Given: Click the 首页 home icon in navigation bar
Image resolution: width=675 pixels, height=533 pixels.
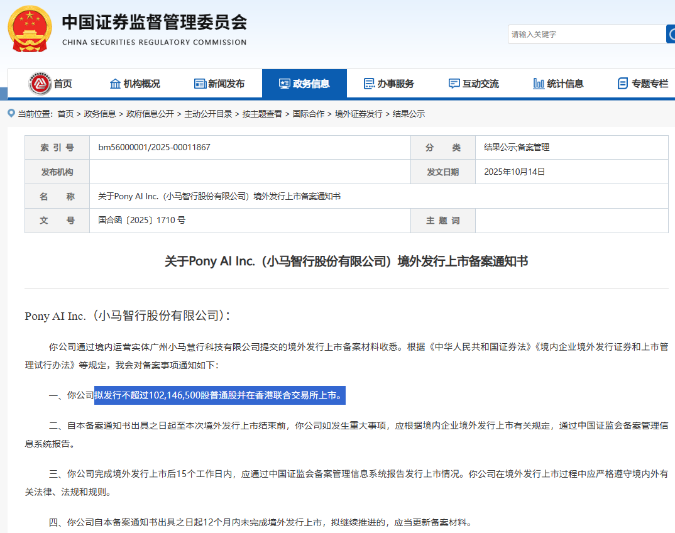Looking at the screenshot, I should coord(40,84).
